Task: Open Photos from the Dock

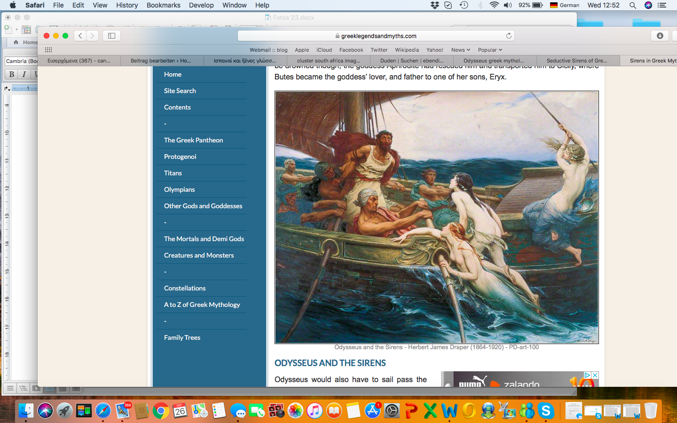Action: pyautogui.click(x=296, y=411)
